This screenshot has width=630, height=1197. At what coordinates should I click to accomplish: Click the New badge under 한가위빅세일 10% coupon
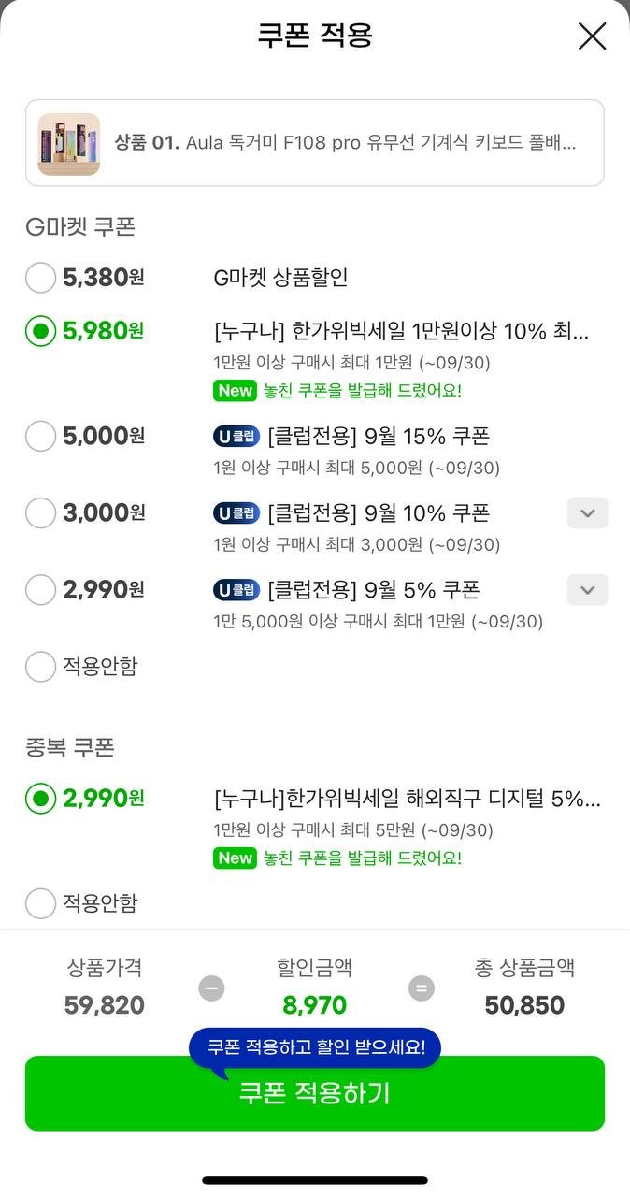[x=235, y=391]
